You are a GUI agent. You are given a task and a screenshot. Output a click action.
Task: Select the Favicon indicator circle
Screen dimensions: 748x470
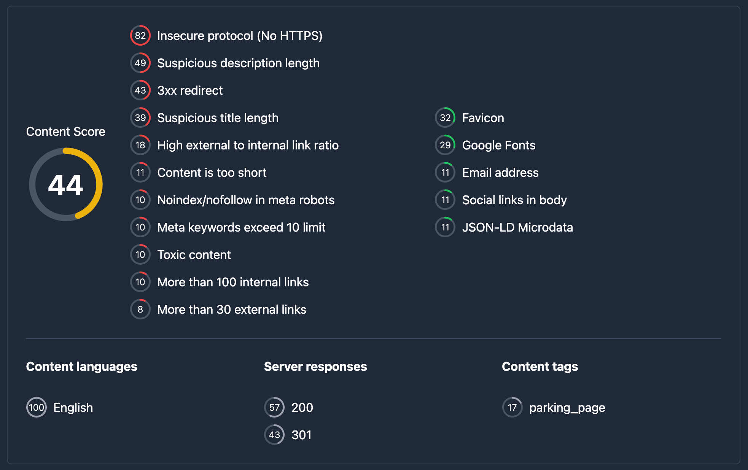point(445,118)
